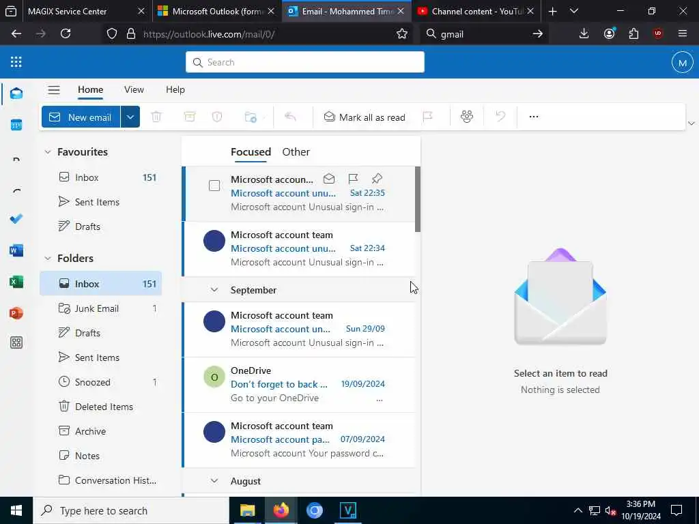The height and width of the screenshot is (524, 699).
Task: Click the Reply arrow in the toolbar
Action: coord(291,117)
